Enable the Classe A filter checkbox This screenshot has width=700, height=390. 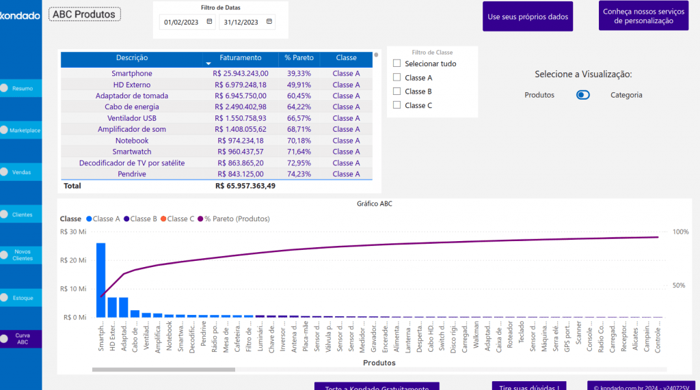(396, 78)
